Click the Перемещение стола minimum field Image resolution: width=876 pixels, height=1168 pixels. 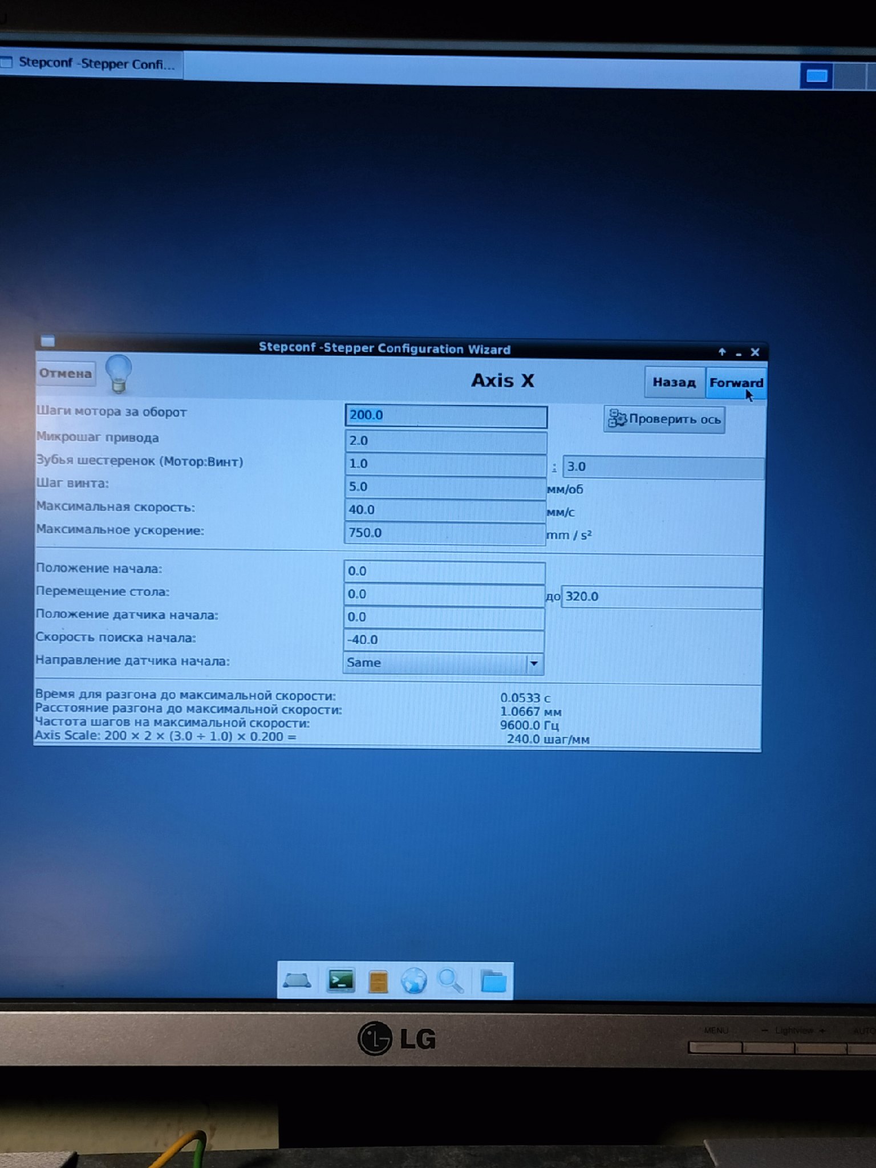pos(444,594)
